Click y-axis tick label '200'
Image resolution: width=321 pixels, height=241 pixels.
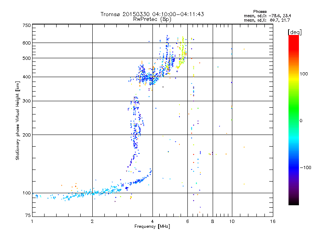point(26,135)
